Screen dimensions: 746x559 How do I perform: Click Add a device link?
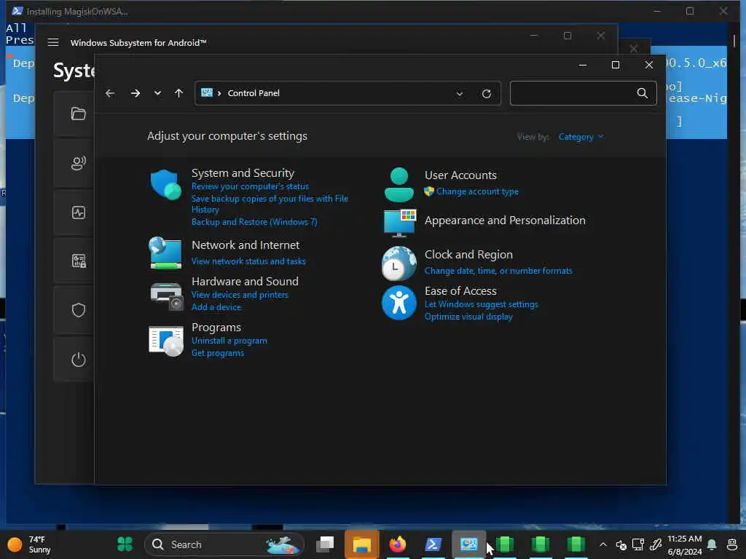point(216,307)
